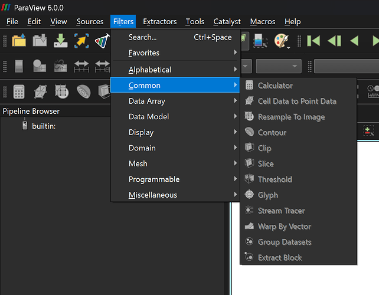Expand the Miscellaneous submenu

tap(175, 195)
